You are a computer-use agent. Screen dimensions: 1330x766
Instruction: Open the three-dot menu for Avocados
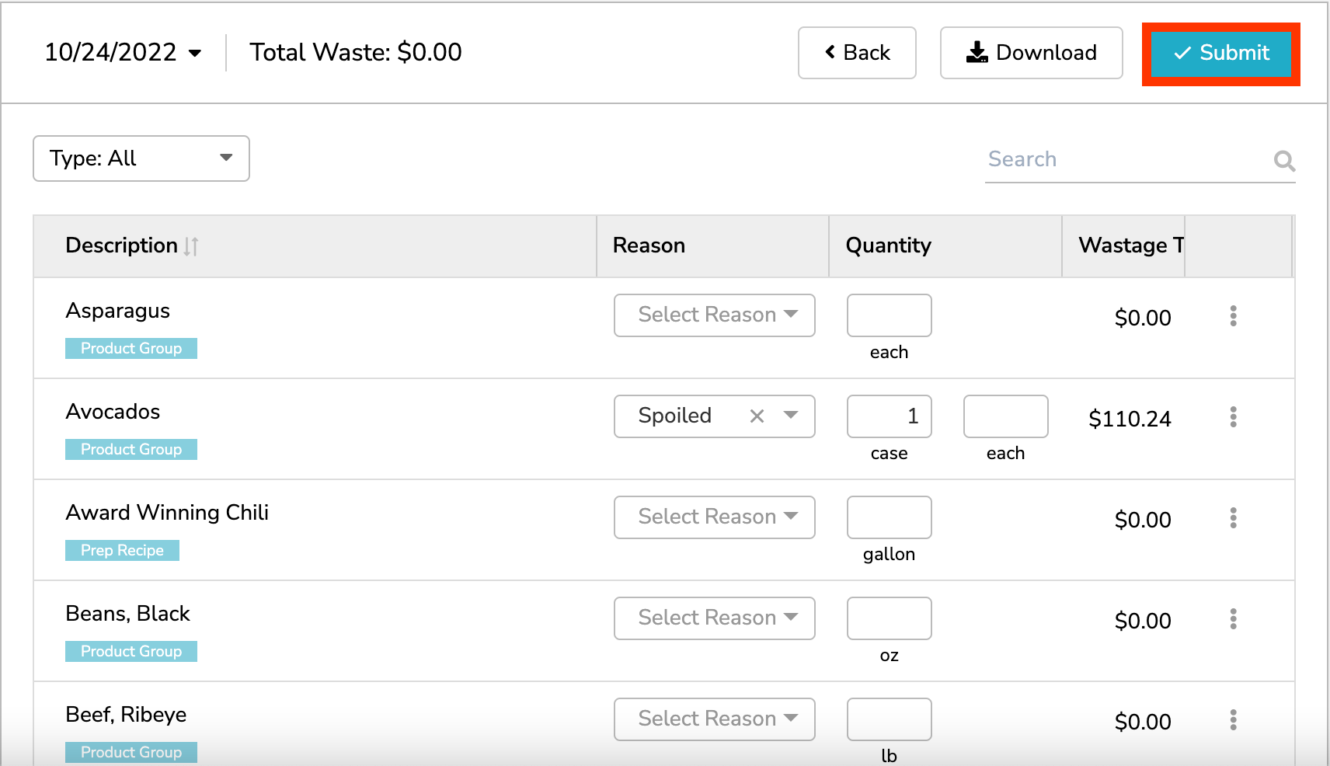[x=1233, y=418]
